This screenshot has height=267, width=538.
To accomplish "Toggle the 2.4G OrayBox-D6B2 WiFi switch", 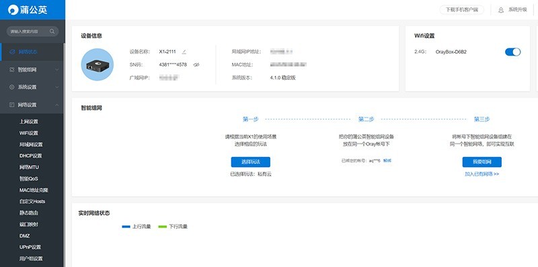I will click(x=512, y=52).
